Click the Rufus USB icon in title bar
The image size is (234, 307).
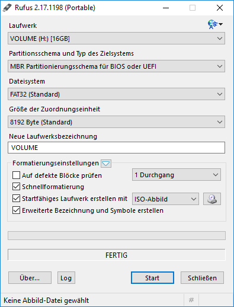tap(7, 8)
